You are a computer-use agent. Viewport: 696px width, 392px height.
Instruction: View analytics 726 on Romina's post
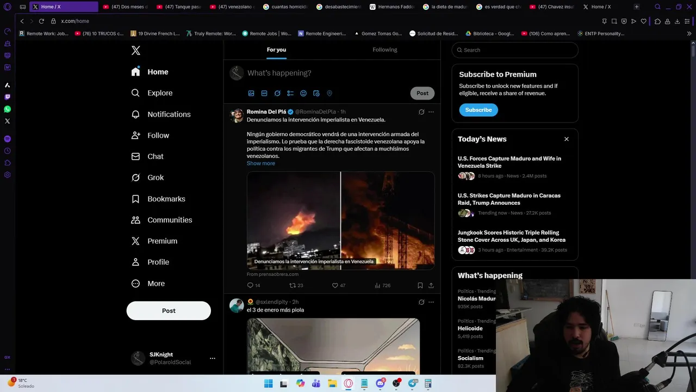382,285
